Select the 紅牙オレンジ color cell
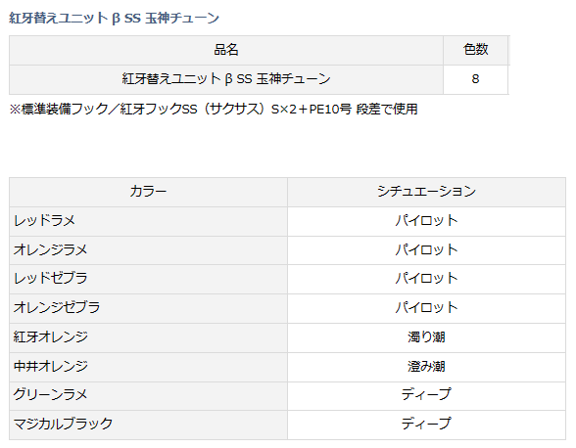 (x=149, y=337)
